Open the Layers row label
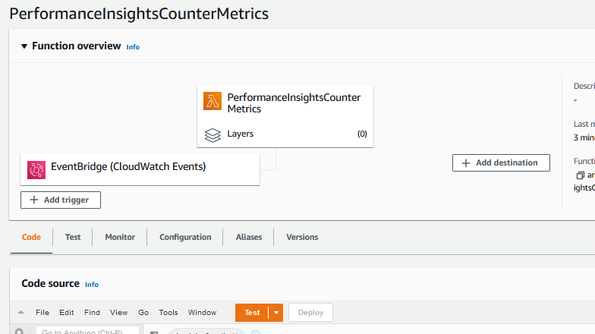Image resolution: width=595 pixels, height=334 pixels. point(240,134)
